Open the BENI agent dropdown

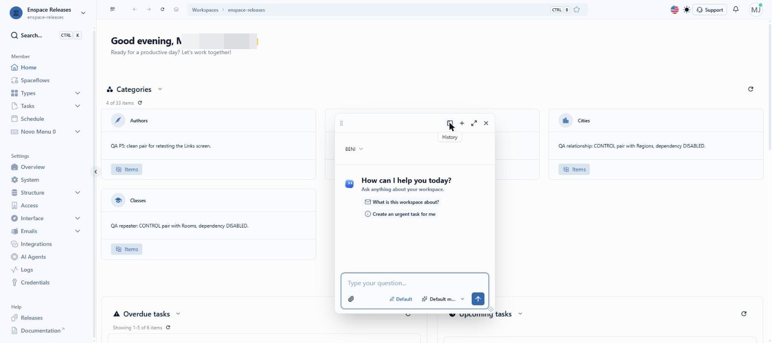pyautogui.click(x=354, y=149)
